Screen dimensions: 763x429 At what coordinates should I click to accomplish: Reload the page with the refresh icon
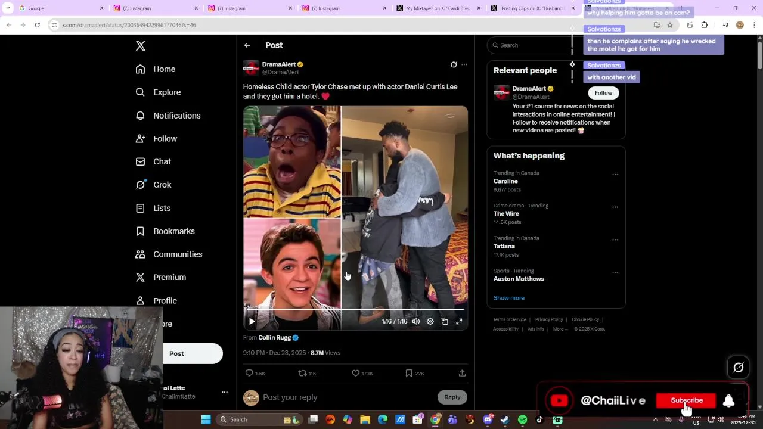[37, 25]
